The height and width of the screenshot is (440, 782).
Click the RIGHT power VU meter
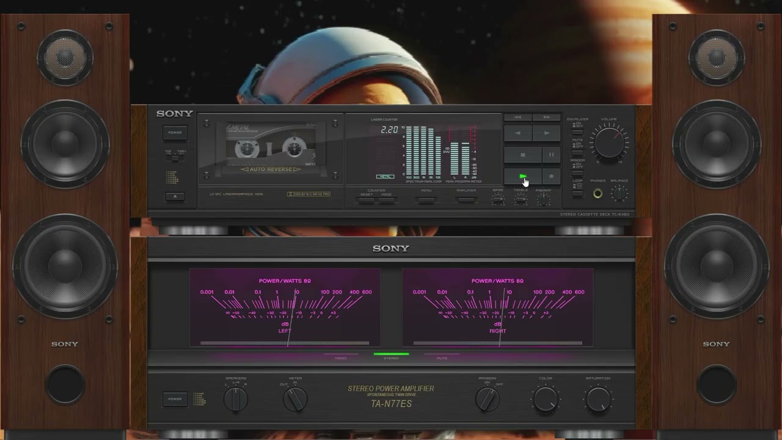pos(497,307)
